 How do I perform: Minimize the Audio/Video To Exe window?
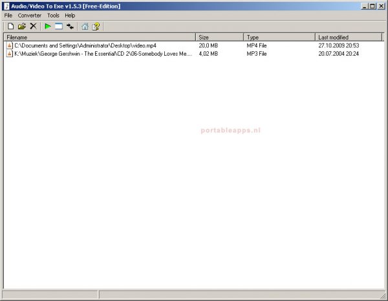(364, 6)
